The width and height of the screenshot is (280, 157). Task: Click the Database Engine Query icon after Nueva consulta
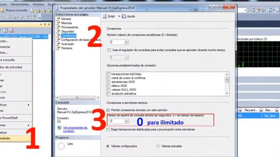pos(32,10)
